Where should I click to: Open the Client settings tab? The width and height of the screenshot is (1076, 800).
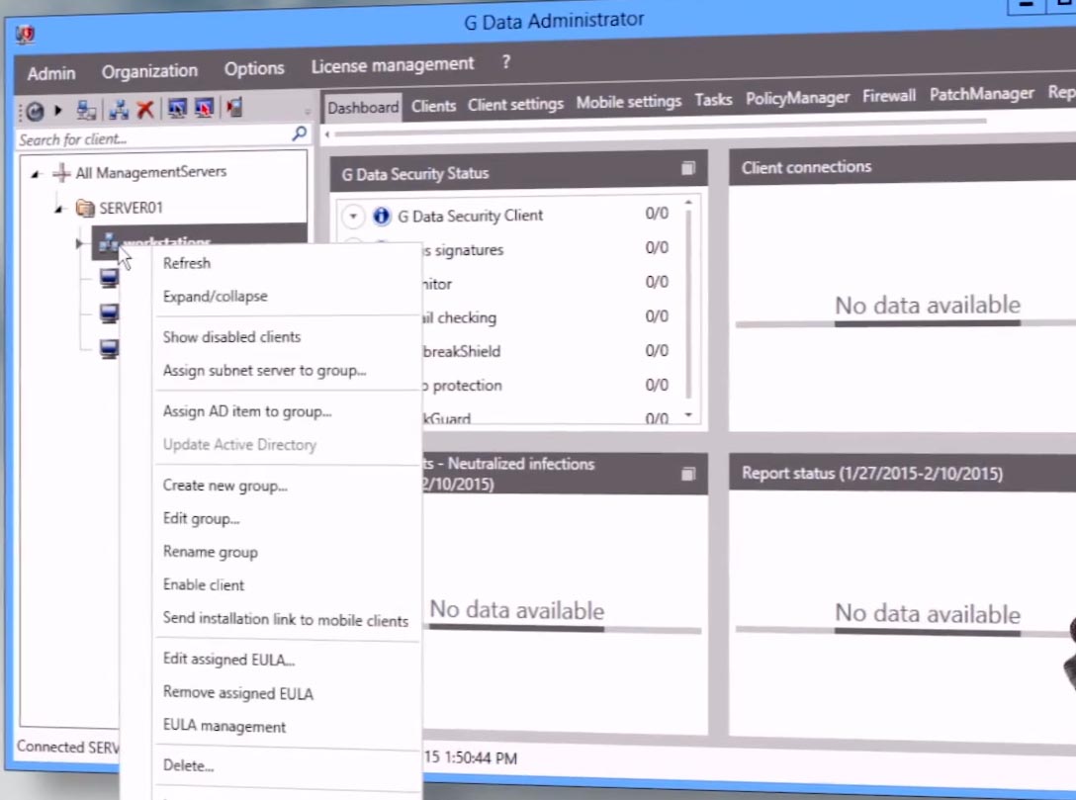pyautogui.click(x=515, y=104)
